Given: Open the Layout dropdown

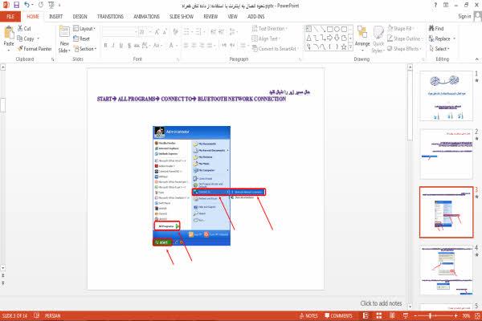Looking at the screenshot, I should coord(84,28).
